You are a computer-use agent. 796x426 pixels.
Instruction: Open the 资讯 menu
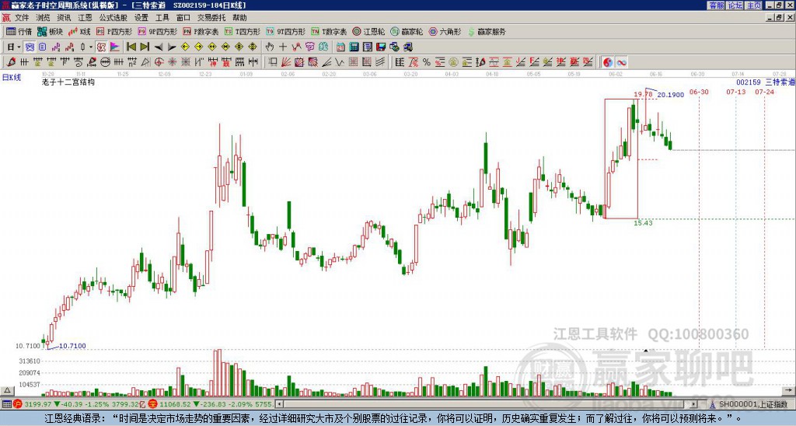[x=64, y=18]
